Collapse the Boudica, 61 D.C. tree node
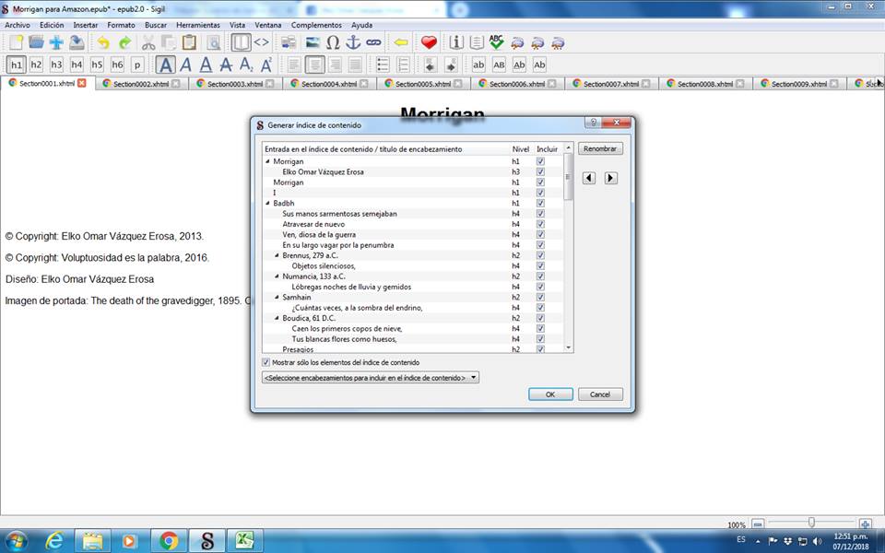The width and height of the screenshot is (885, 553). coord(277,318)
